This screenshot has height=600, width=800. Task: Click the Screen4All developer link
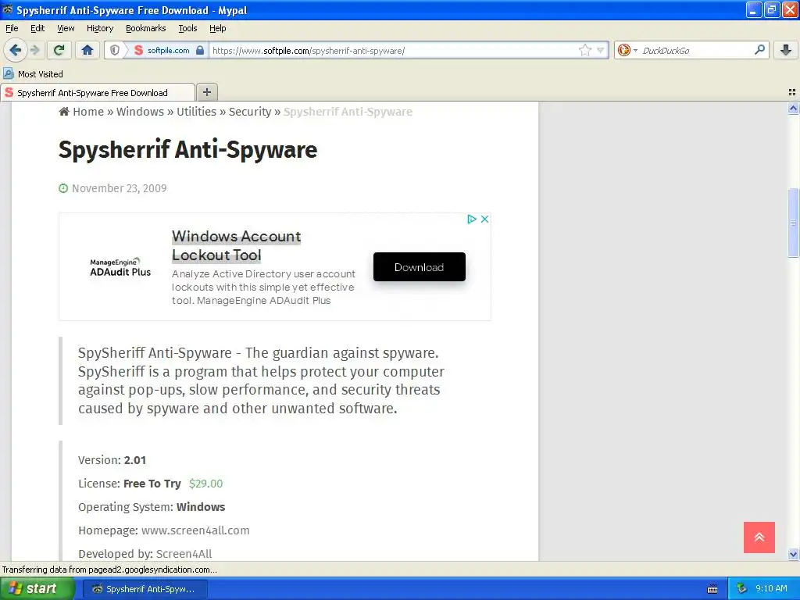pos(184,554)
